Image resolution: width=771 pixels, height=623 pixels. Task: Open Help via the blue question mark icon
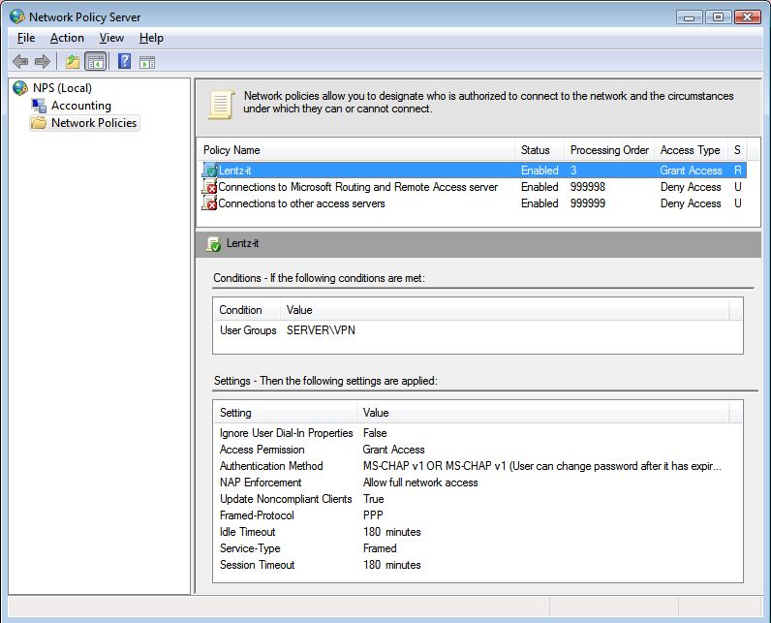[x=124, y=62]
